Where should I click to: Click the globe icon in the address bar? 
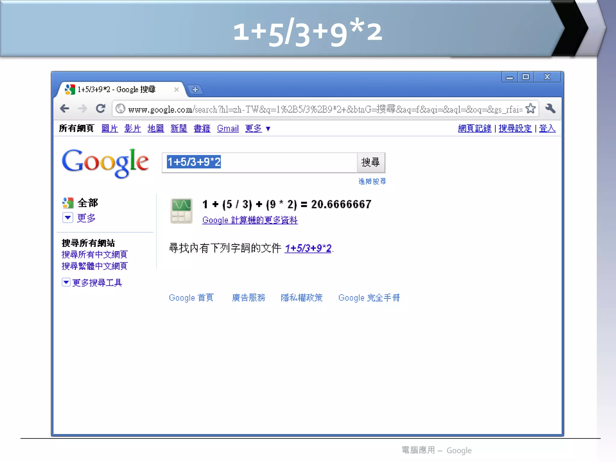point(120,109)
